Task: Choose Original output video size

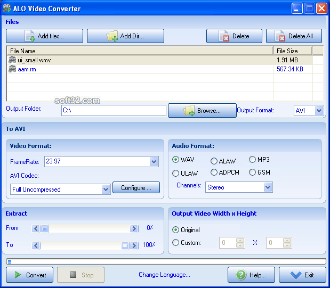Action: [175, 230]
